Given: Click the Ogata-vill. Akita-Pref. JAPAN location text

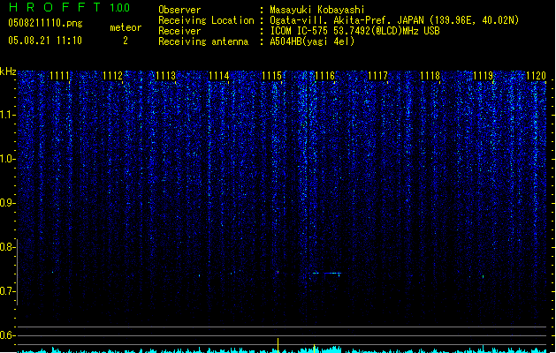Looking at the screenshot, I should (394, 20).
